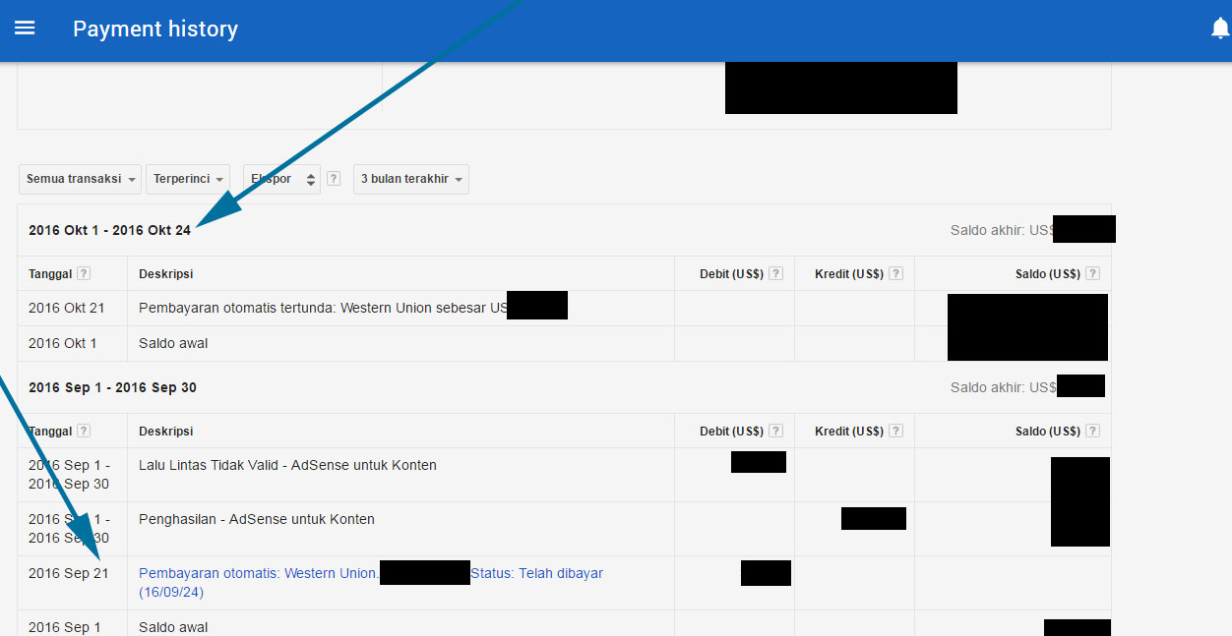Viewport: 1232px width, 636px height.
Task: Open the Tanggal column help icon
Action: [84, 273]
